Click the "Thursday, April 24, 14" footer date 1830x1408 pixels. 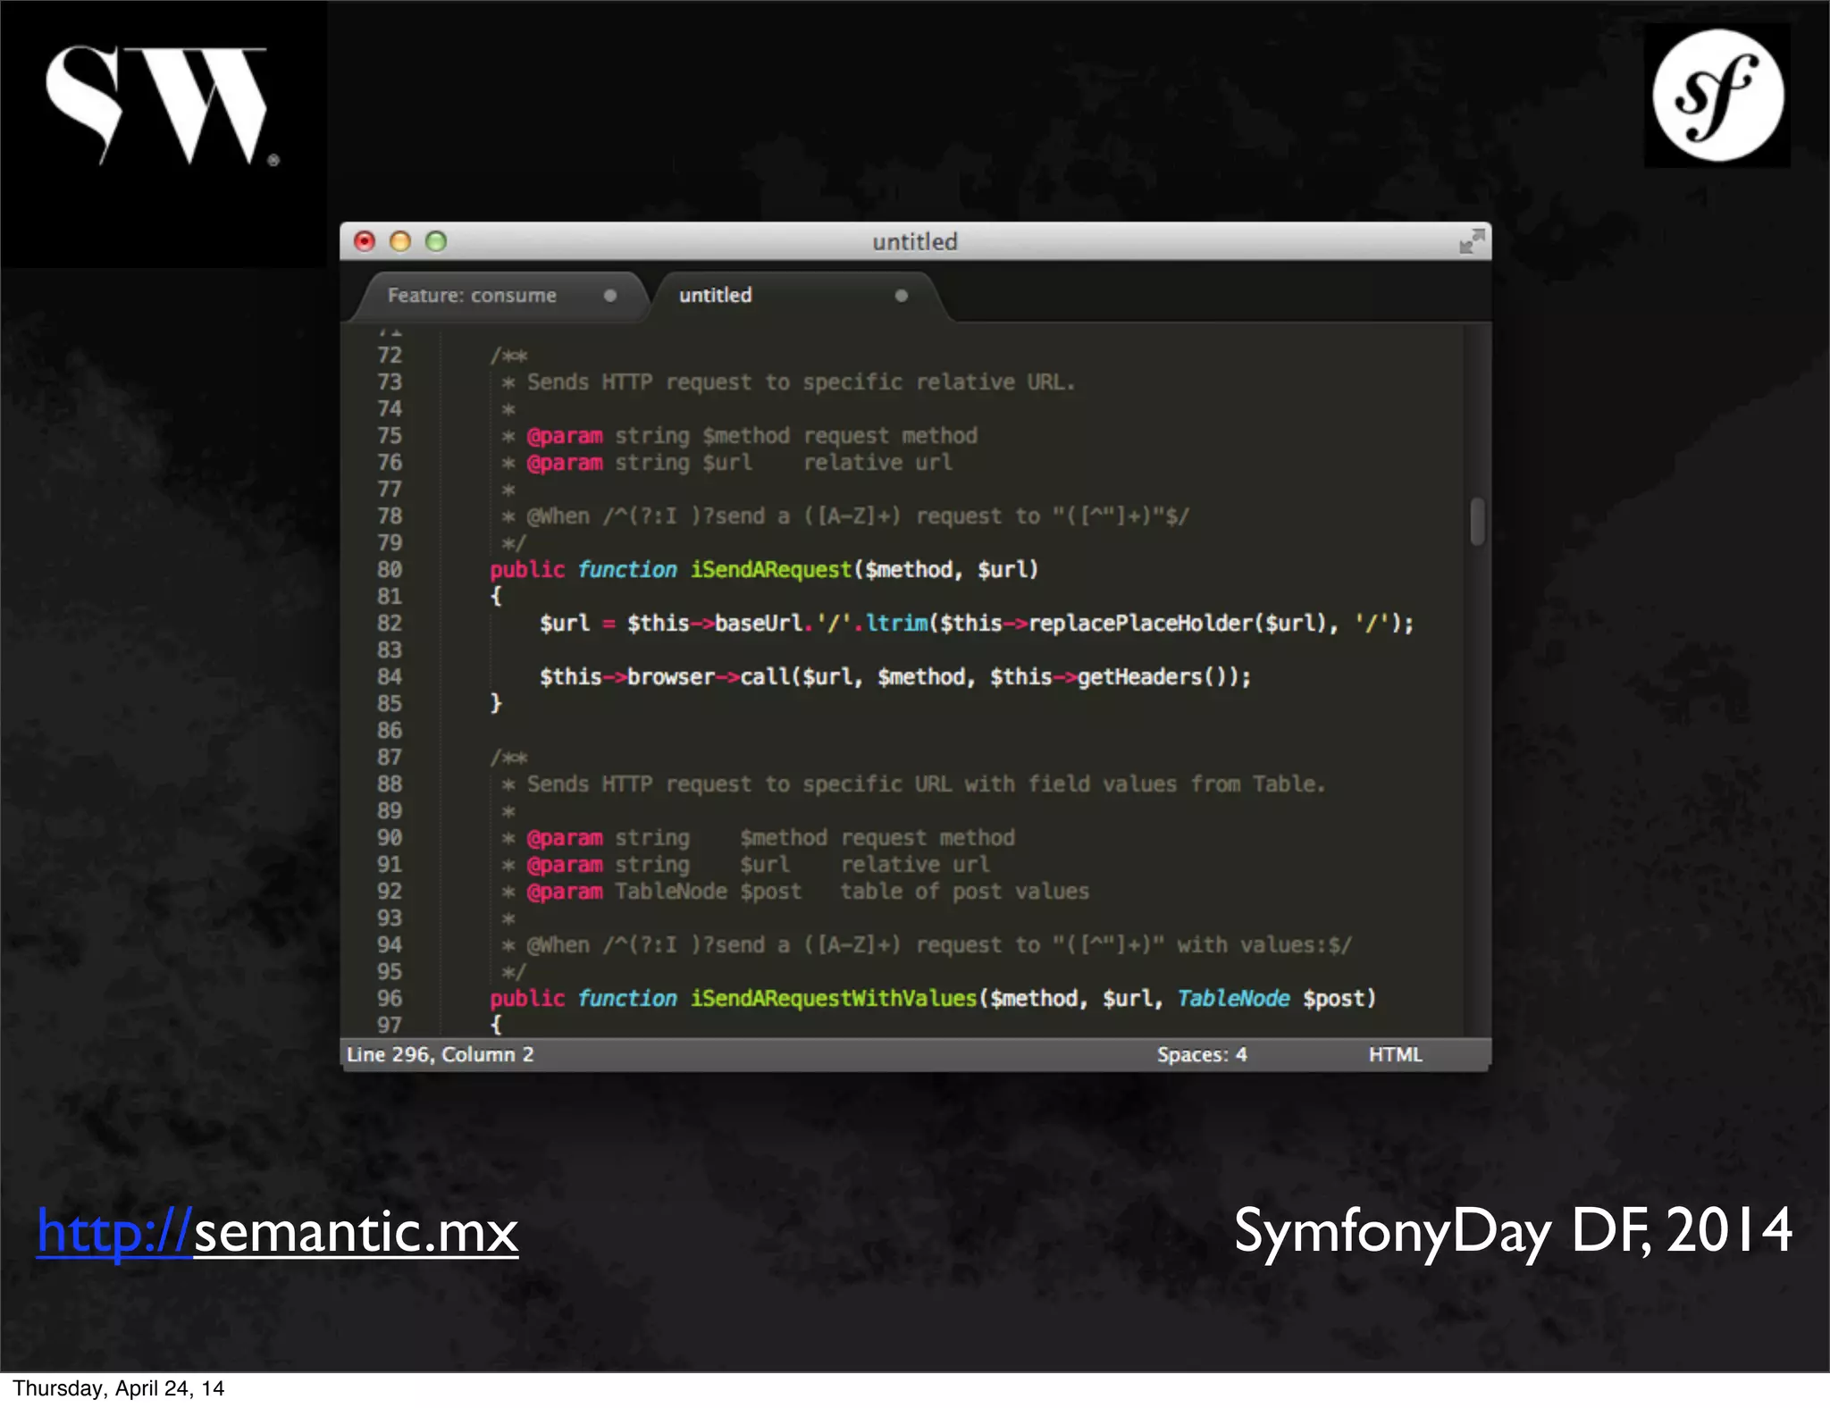click(x=118, y=1388)
